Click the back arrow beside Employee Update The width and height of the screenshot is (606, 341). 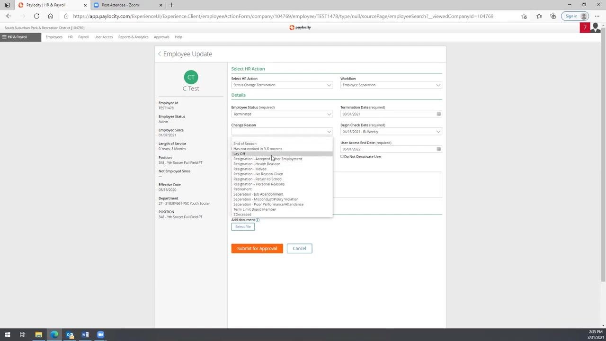click(x=160, y=54)
